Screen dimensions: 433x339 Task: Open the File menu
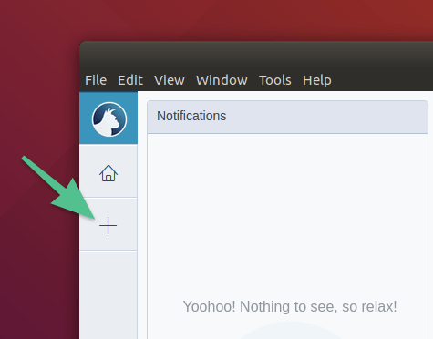coord(96,80)
